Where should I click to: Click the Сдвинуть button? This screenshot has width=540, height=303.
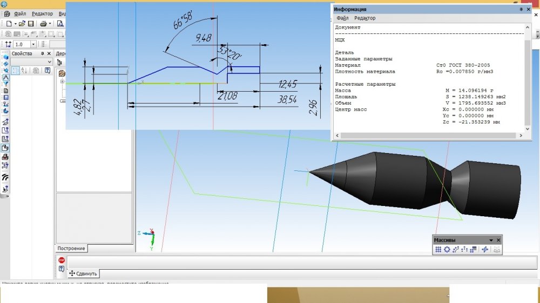click(83, 273)
